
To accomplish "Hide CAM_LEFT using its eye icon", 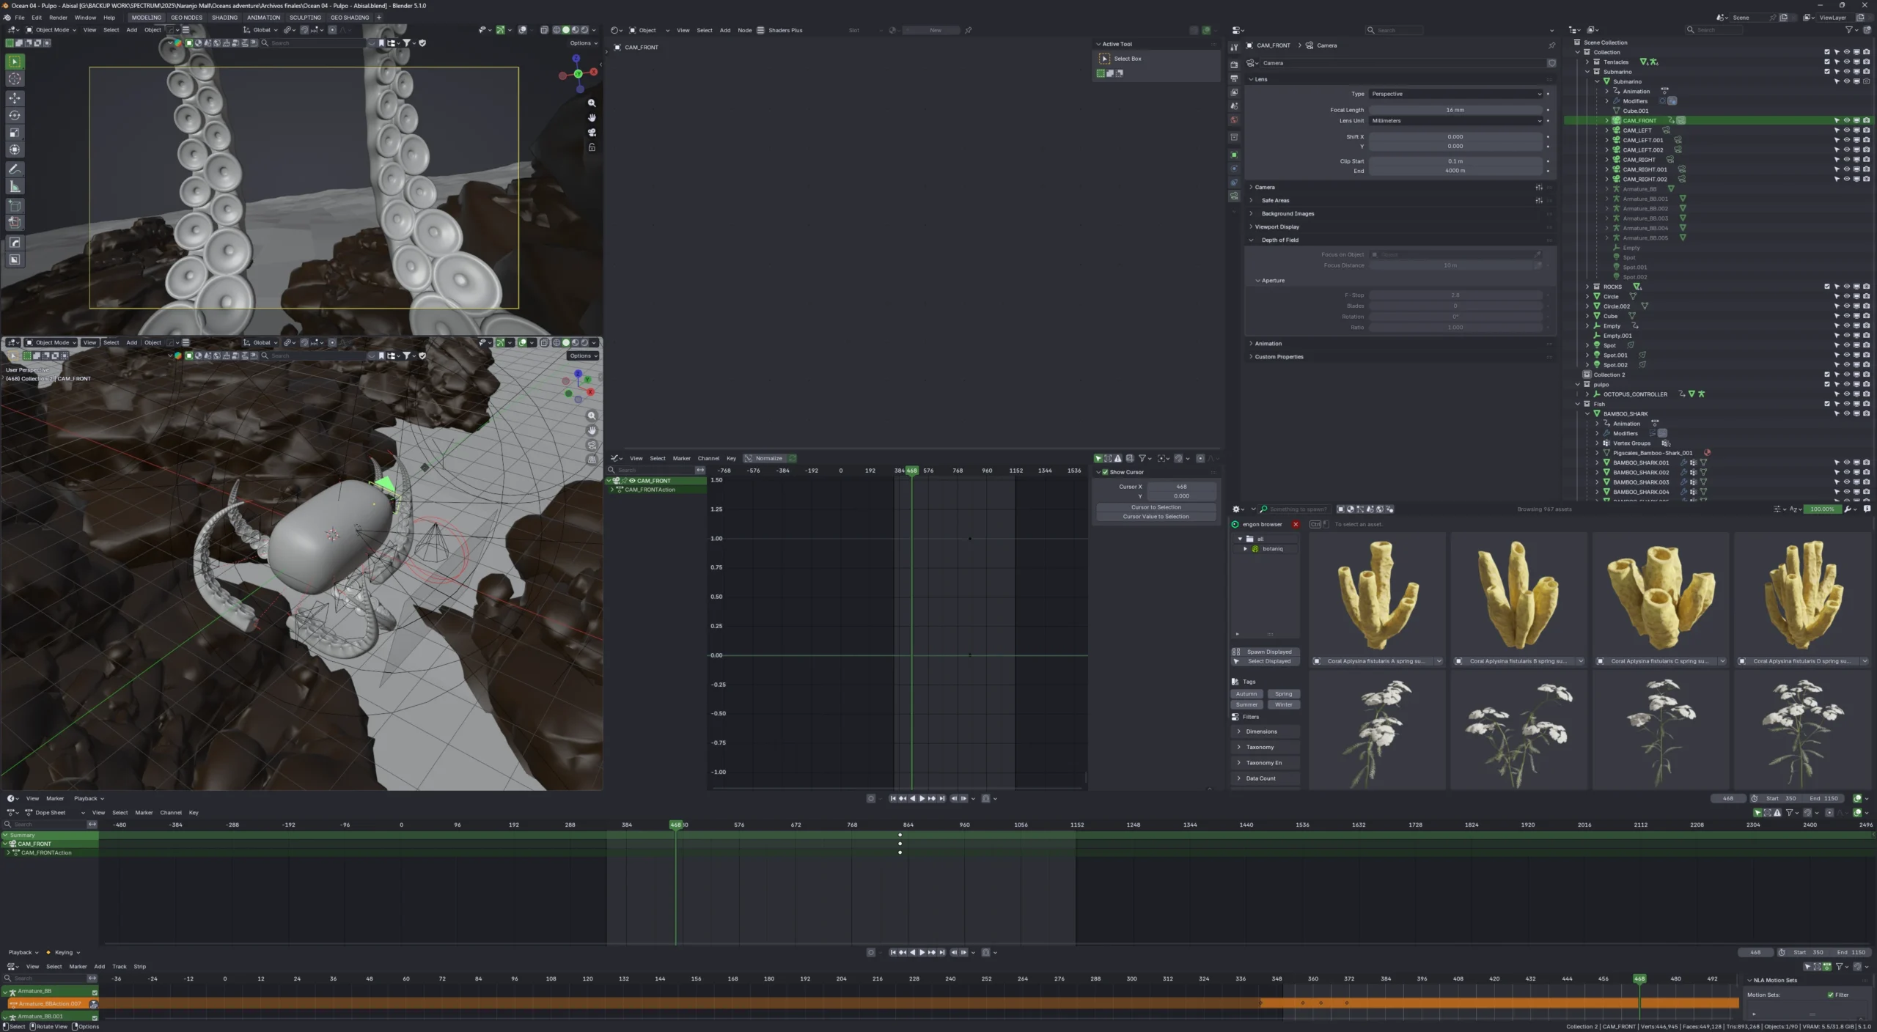I will click(x=1846, y=130).
